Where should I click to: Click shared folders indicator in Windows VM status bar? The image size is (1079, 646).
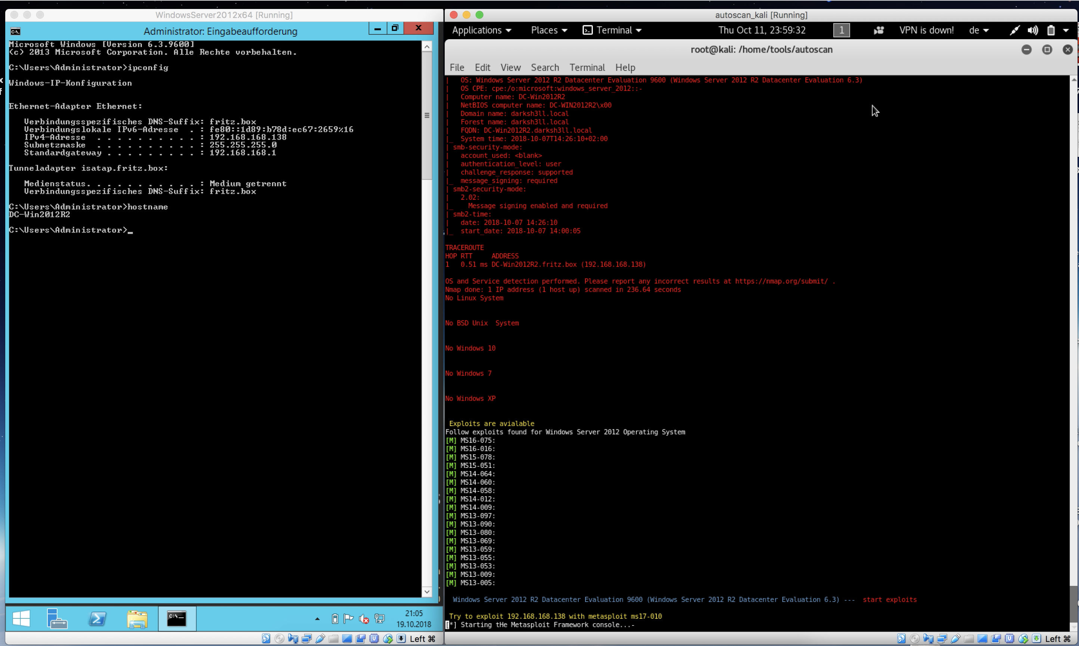[333, 639]
